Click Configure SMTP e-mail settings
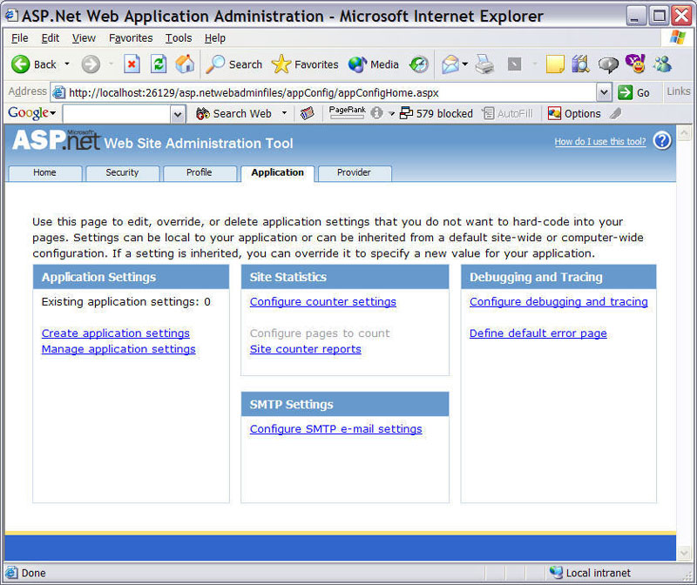Viewport: 697px width, 585px height. (335, 428)
